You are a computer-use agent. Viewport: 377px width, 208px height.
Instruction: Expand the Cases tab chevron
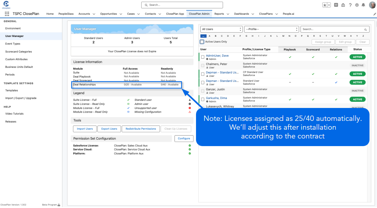point(139,14)
